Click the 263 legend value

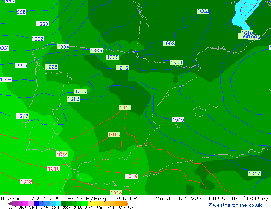point(22,207)
